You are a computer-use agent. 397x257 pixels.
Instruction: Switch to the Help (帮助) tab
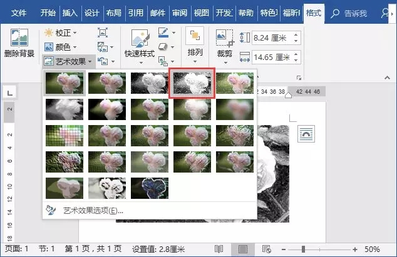[x=245, y=13]
